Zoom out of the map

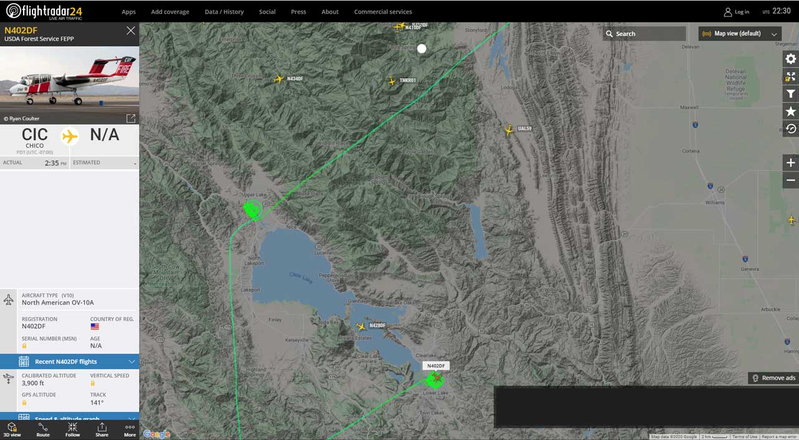(x=791, y=180)
